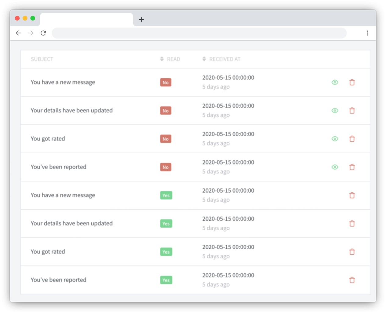The height and width of the screenshot is (312, 386).
Task: Delete the first unread 'You have a new message' notification
Action: [352, 82]
